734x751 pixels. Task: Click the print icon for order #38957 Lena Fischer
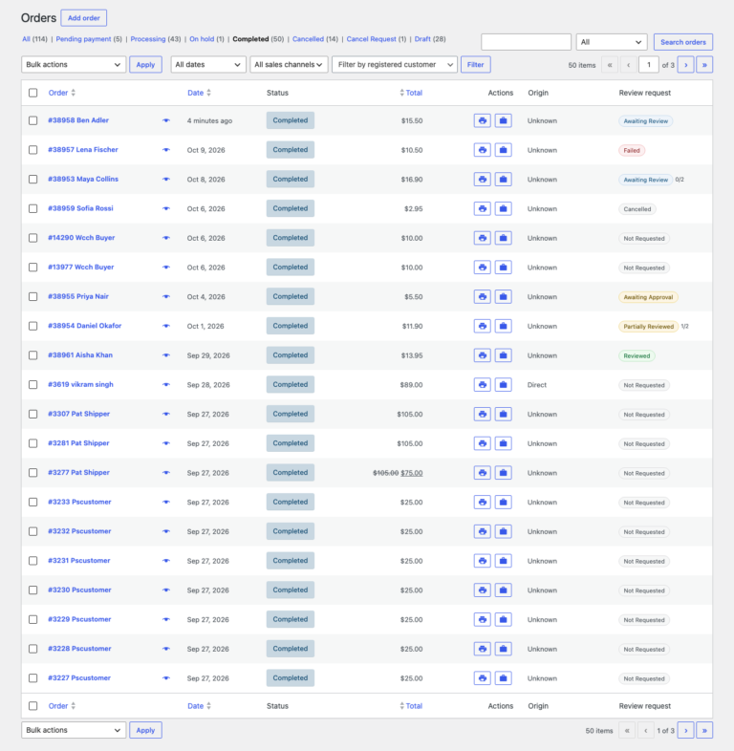point(482,150)
